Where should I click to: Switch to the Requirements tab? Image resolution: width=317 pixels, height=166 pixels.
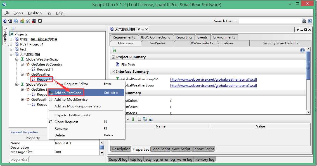[124, 37]
